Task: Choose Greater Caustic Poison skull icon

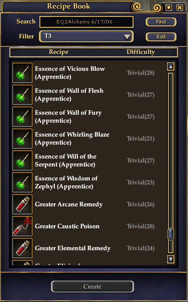Action: point(22,226)
